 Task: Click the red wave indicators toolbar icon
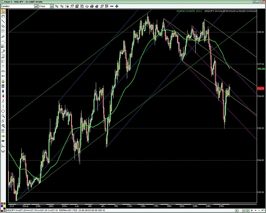click(72, 6)
